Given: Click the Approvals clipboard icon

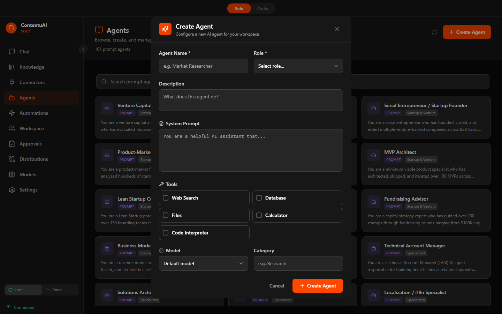Looking at the screenshot, I should tap(12, 144).
